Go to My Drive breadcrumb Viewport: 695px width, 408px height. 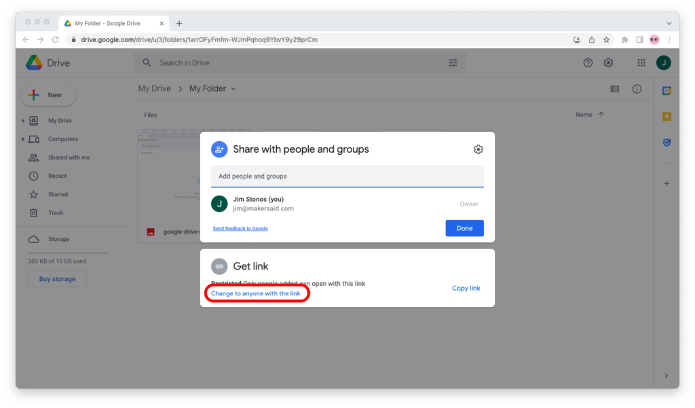(154, 89)
